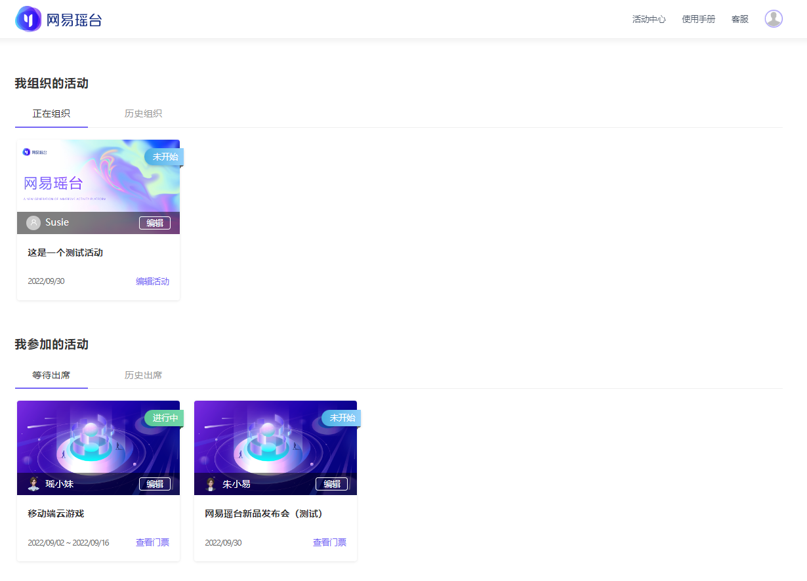Click Susie's avatar on the test activity card
This screenshot has height=581, width=807.
[x=33, y=223]
